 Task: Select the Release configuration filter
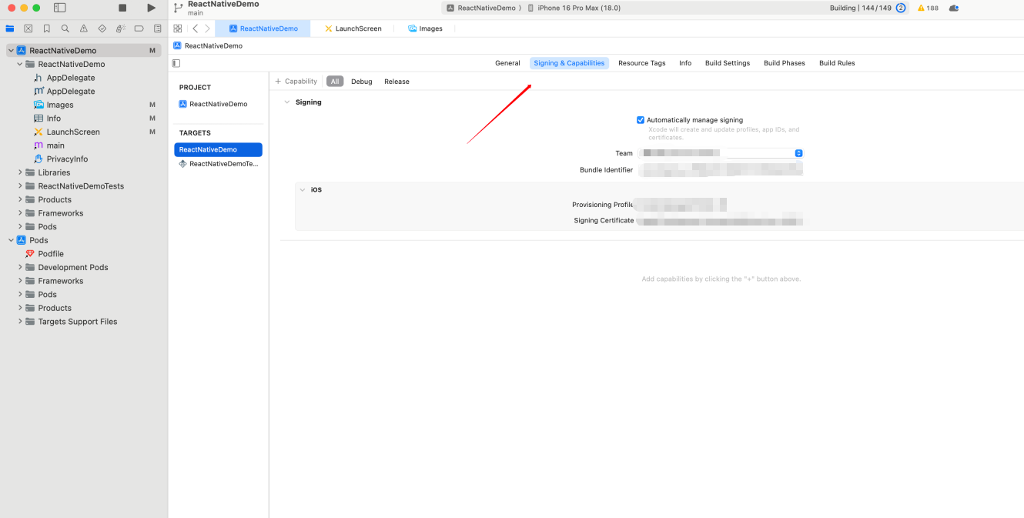coord(397,82)
